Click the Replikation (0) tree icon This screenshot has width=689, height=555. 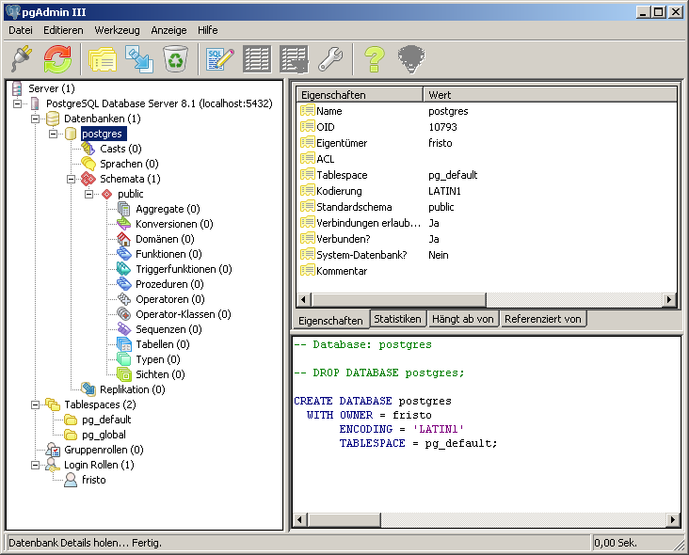(x=88, y=389)
